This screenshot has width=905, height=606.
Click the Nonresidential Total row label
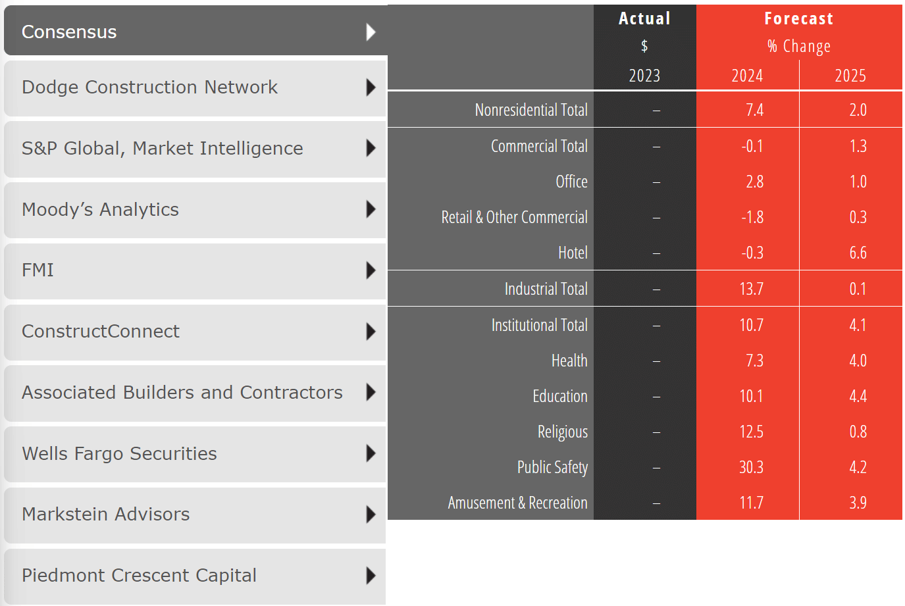click(531, 109)
